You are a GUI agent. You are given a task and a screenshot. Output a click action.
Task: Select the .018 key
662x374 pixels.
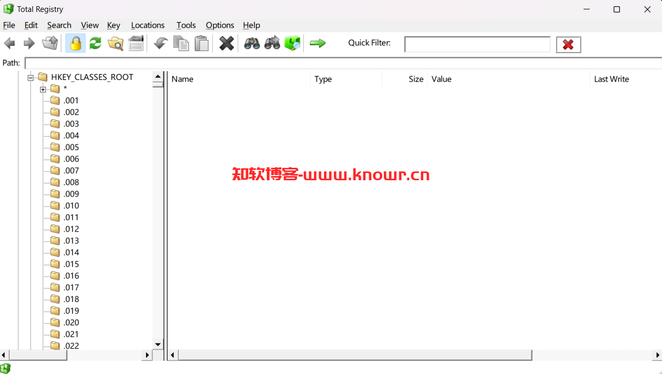click(x=71, y=299)
